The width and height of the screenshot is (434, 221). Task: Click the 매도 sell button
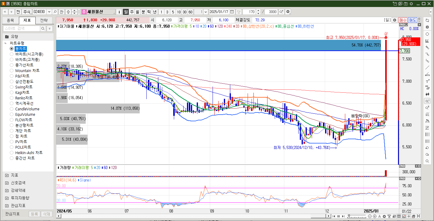413,20
